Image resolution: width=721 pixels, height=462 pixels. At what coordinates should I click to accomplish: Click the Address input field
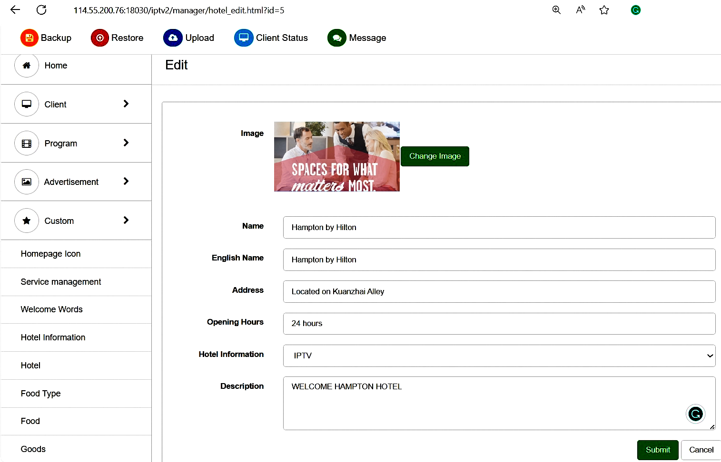[499, 291]
